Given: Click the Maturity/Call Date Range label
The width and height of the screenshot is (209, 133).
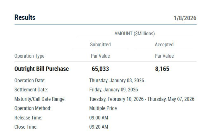Looking at the screenshot, I should click(40, 99).
